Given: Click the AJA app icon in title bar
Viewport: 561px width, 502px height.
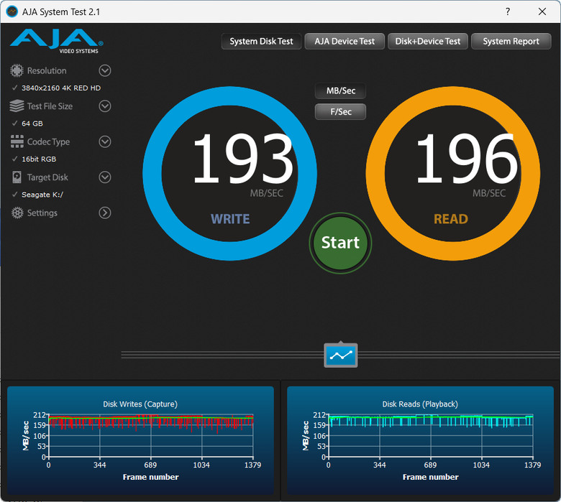Looking at the screenshot, I should coord(12,11).
